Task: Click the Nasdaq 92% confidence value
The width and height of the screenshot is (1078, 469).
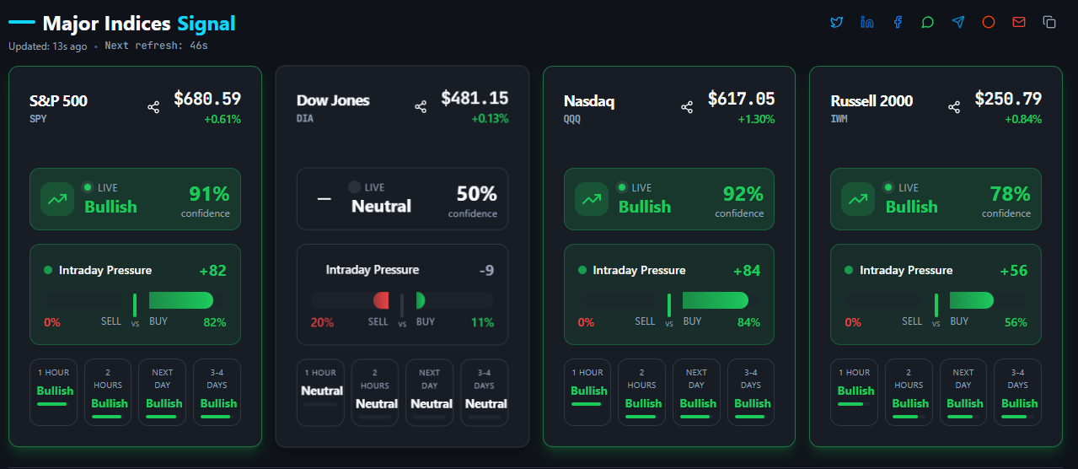Action: [x=743, y=194]
